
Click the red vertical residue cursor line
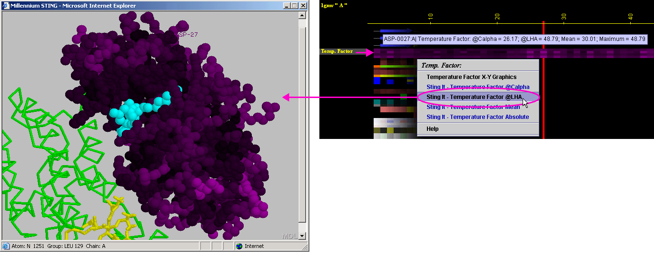(543, 81)
